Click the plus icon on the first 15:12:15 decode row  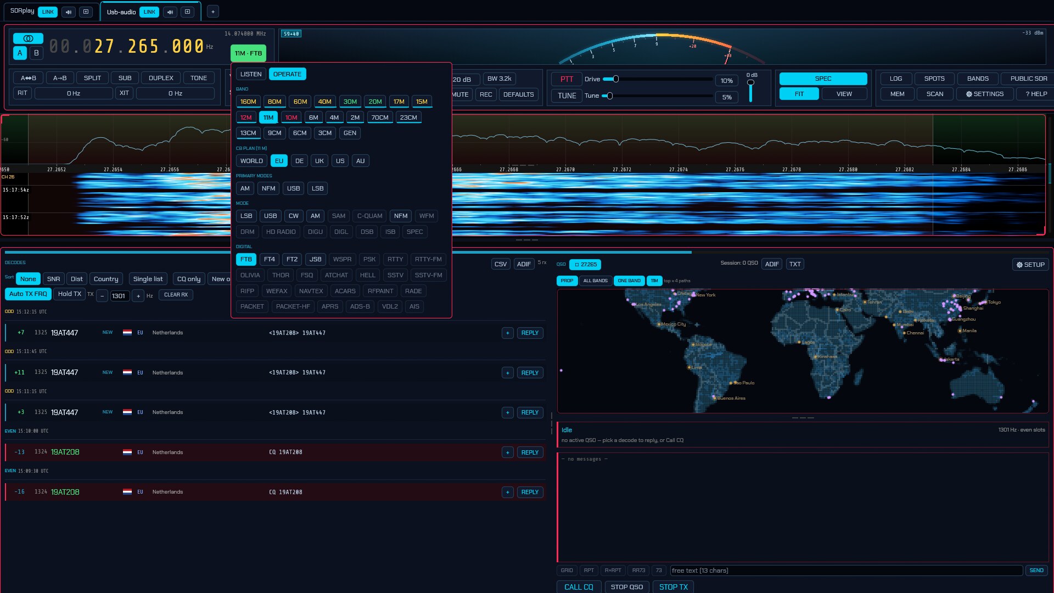coord(508,333)
